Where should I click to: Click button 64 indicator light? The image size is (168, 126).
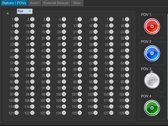point(127,63)
